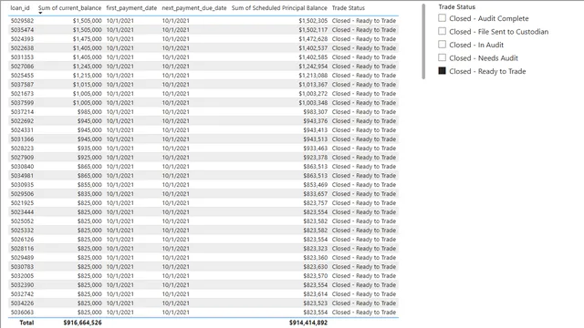584x328 pixels.
Task: Select loan_id 5032390
Action: [22, 285]
